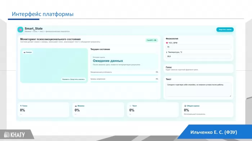This screenshot has width=252, height=141.
Task: Click the microphone icon in Голос card
Action: (21, 106)
